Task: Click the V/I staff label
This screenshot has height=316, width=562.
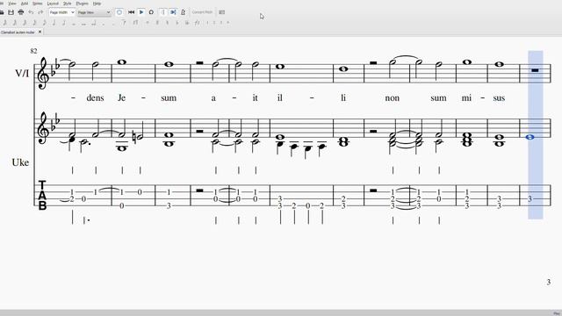Action: coord(22,73)
